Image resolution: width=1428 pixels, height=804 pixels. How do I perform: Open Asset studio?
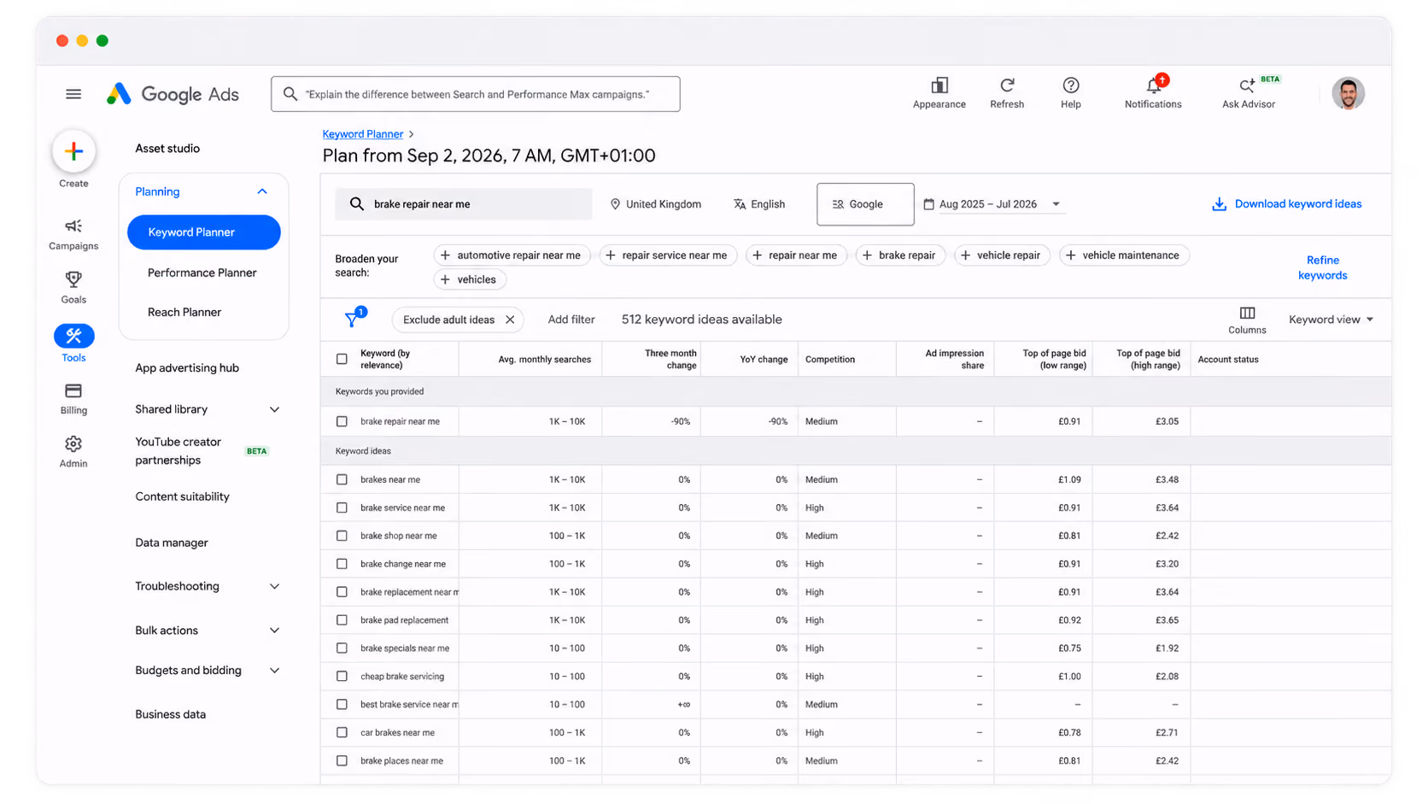click(167, 149)
